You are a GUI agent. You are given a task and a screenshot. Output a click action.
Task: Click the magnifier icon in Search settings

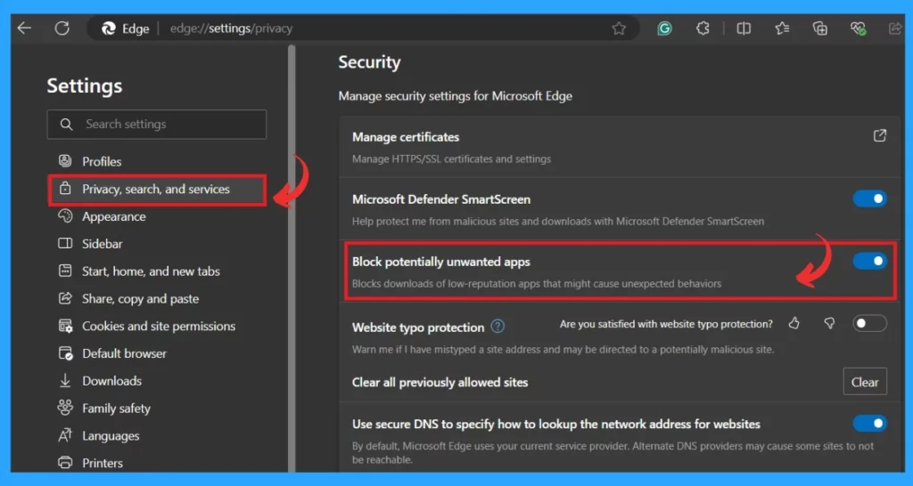click(x=66, y=125)
